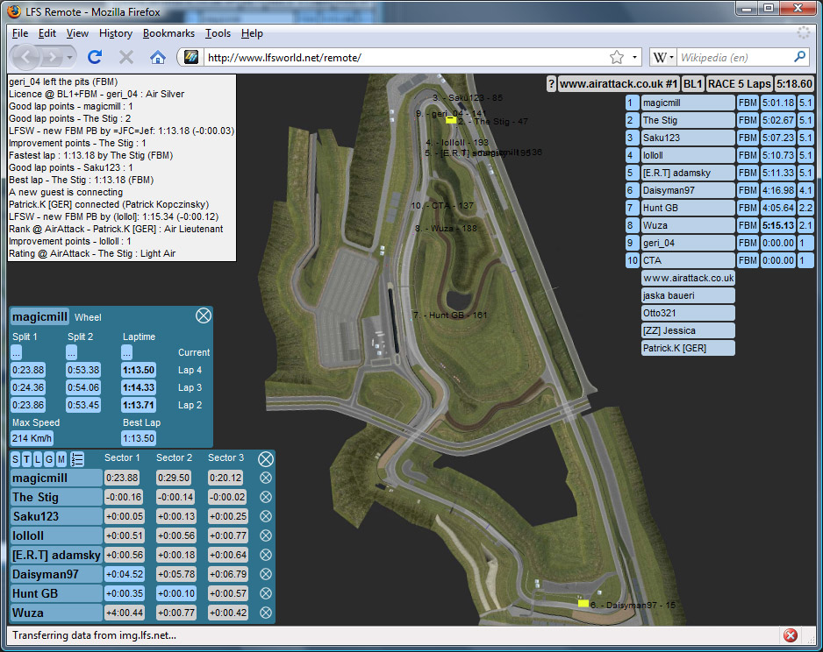
Task: Open the Tools menu
Action: click(218, 33)
